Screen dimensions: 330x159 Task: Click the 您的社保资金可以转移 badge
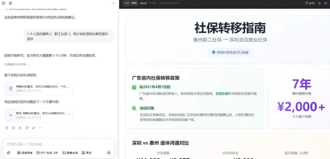coord(230,52)
